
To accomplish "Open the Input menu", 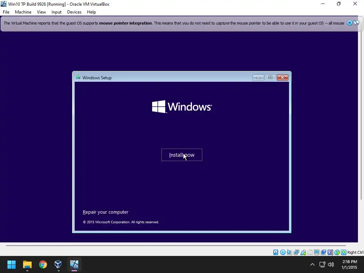I will (57, 12).
